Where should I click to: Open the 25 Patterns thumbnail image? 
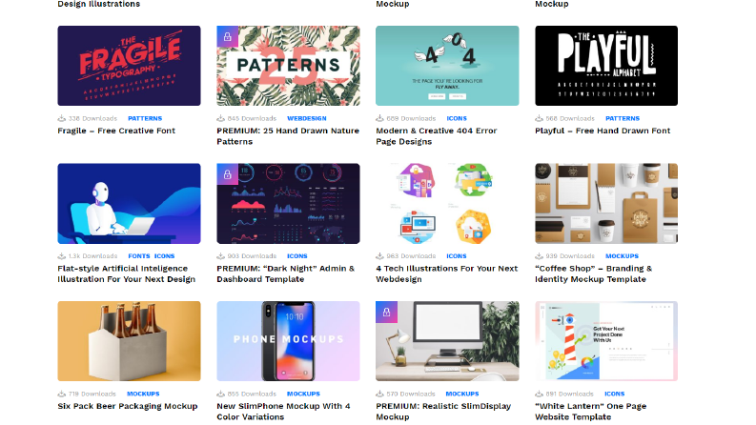[x=288, y=66]
